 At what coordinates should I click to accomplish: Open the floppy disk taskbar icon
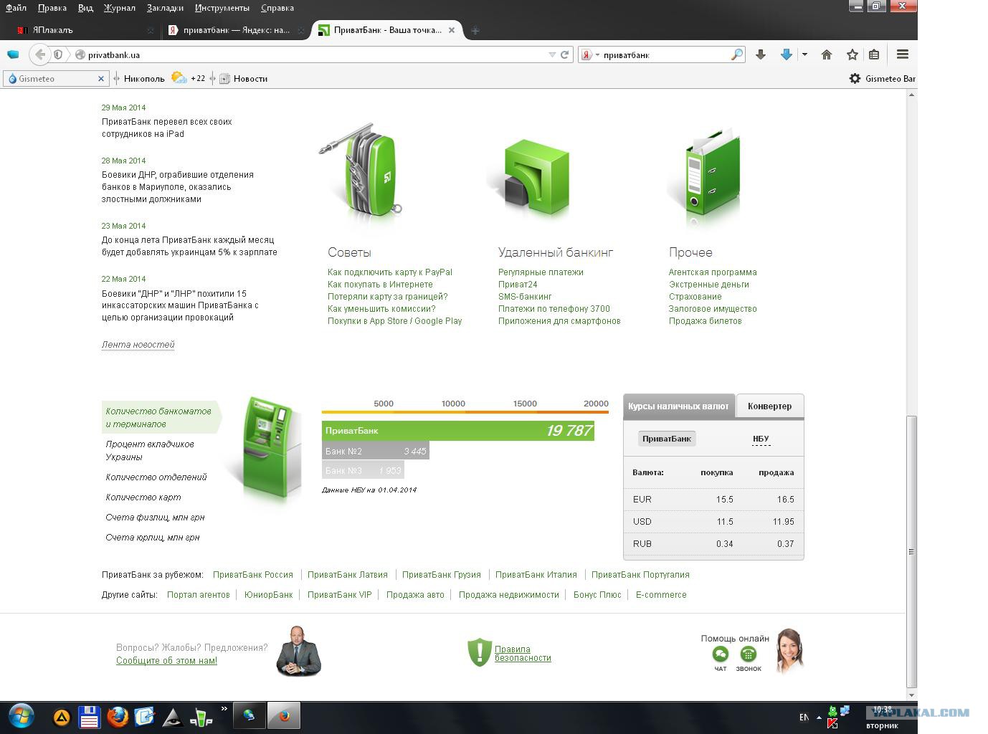tap(90, 717)
